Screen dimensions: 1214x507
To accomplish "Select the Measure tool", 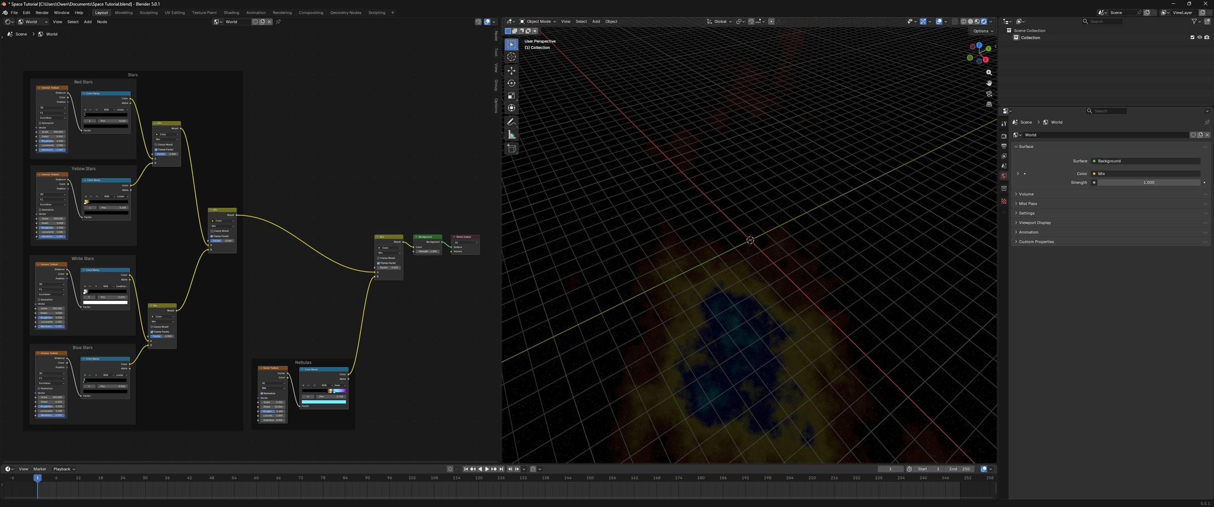I will (511, 135).
